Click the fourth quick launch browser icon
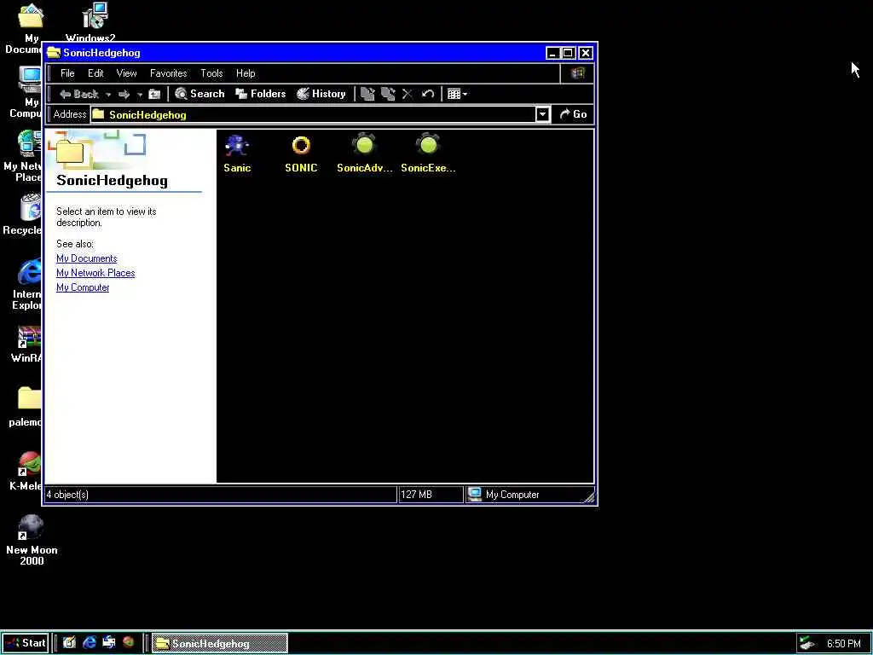The height and width of the screenshot is (655, 873). (129, 643)
